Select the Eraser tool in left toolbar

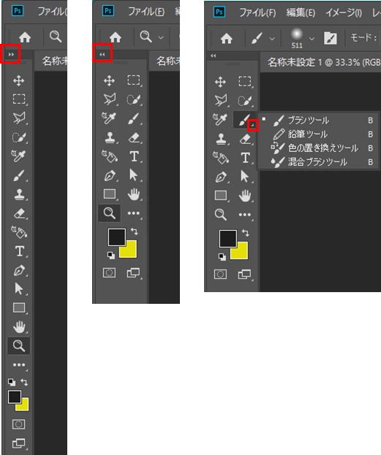[19, 214]
